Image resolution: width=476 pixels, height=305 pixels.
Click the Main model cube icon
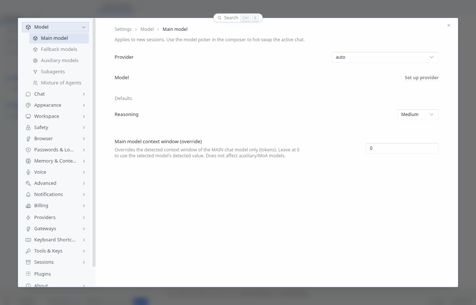pos(35,38)
